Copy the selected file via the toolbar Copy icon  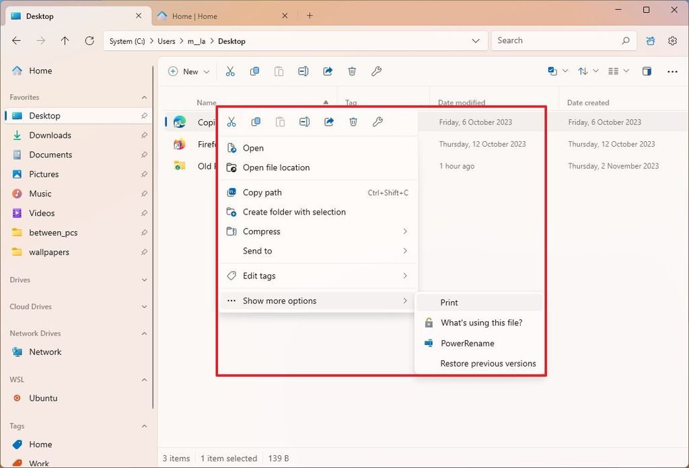[x=255, y=71]
